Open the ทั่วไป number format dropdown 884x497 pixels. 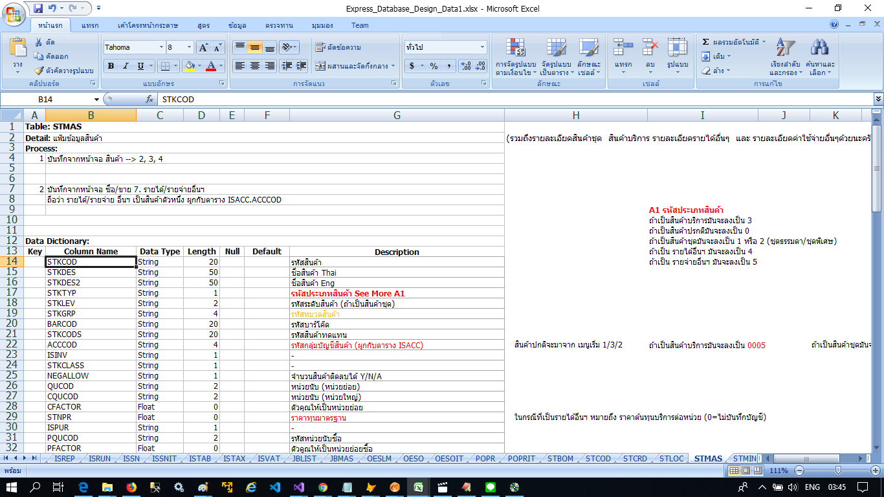(482, 47)
